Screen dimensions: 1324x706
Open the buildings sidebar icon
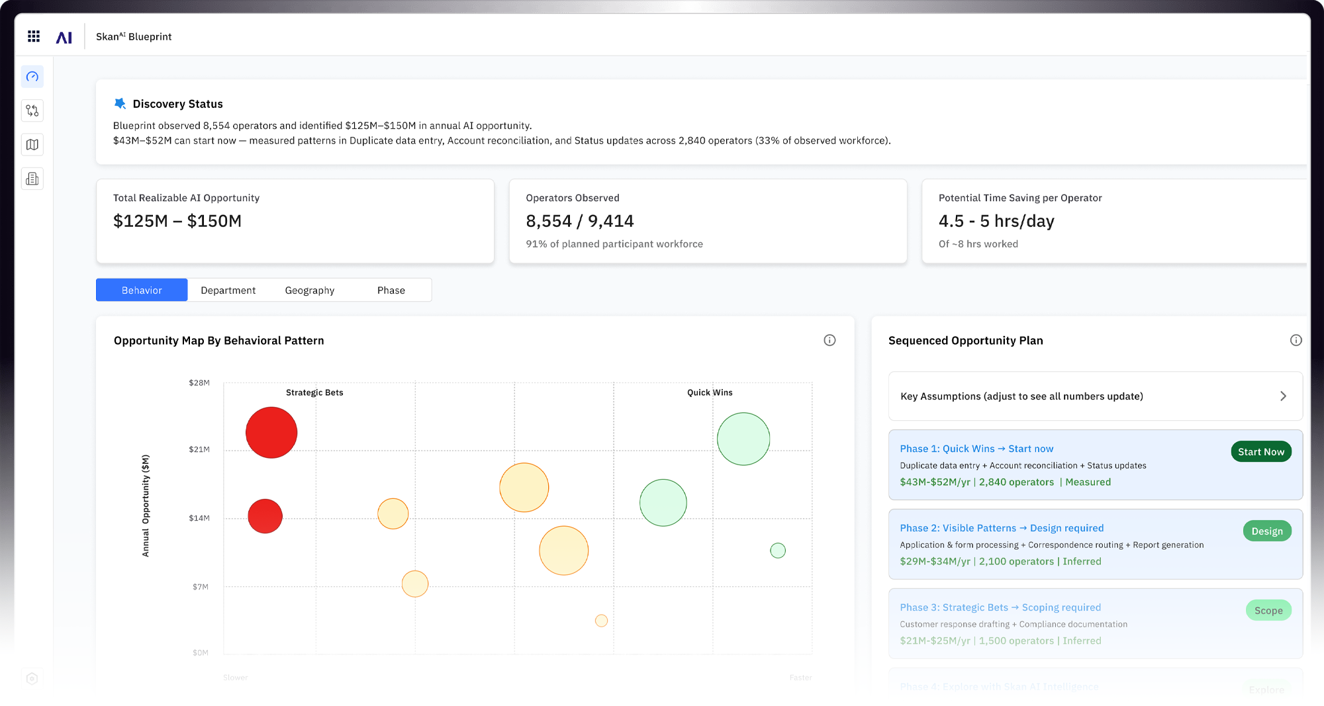tap(32, 179)
